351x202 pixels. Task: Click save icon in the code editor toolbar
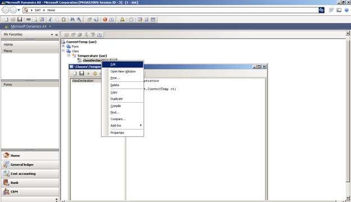click(81, 74)
